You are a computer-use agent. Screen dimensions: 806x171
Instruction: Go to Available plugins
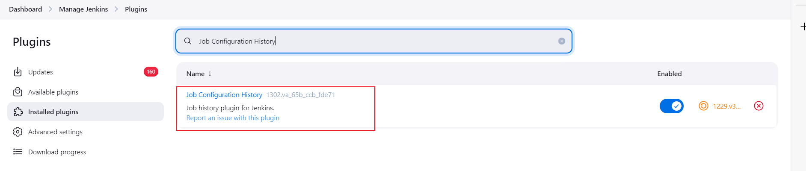click(53, 92)
